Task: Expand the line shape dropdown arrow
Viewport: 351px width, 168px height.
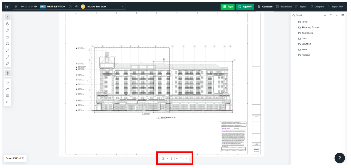Action: pyautogui.click(x=187, y=159)
